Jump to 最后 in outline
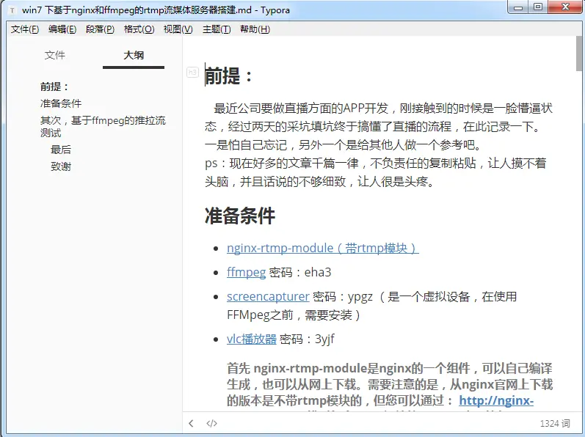This screenshot has height=437, width=585. point(61,150)
